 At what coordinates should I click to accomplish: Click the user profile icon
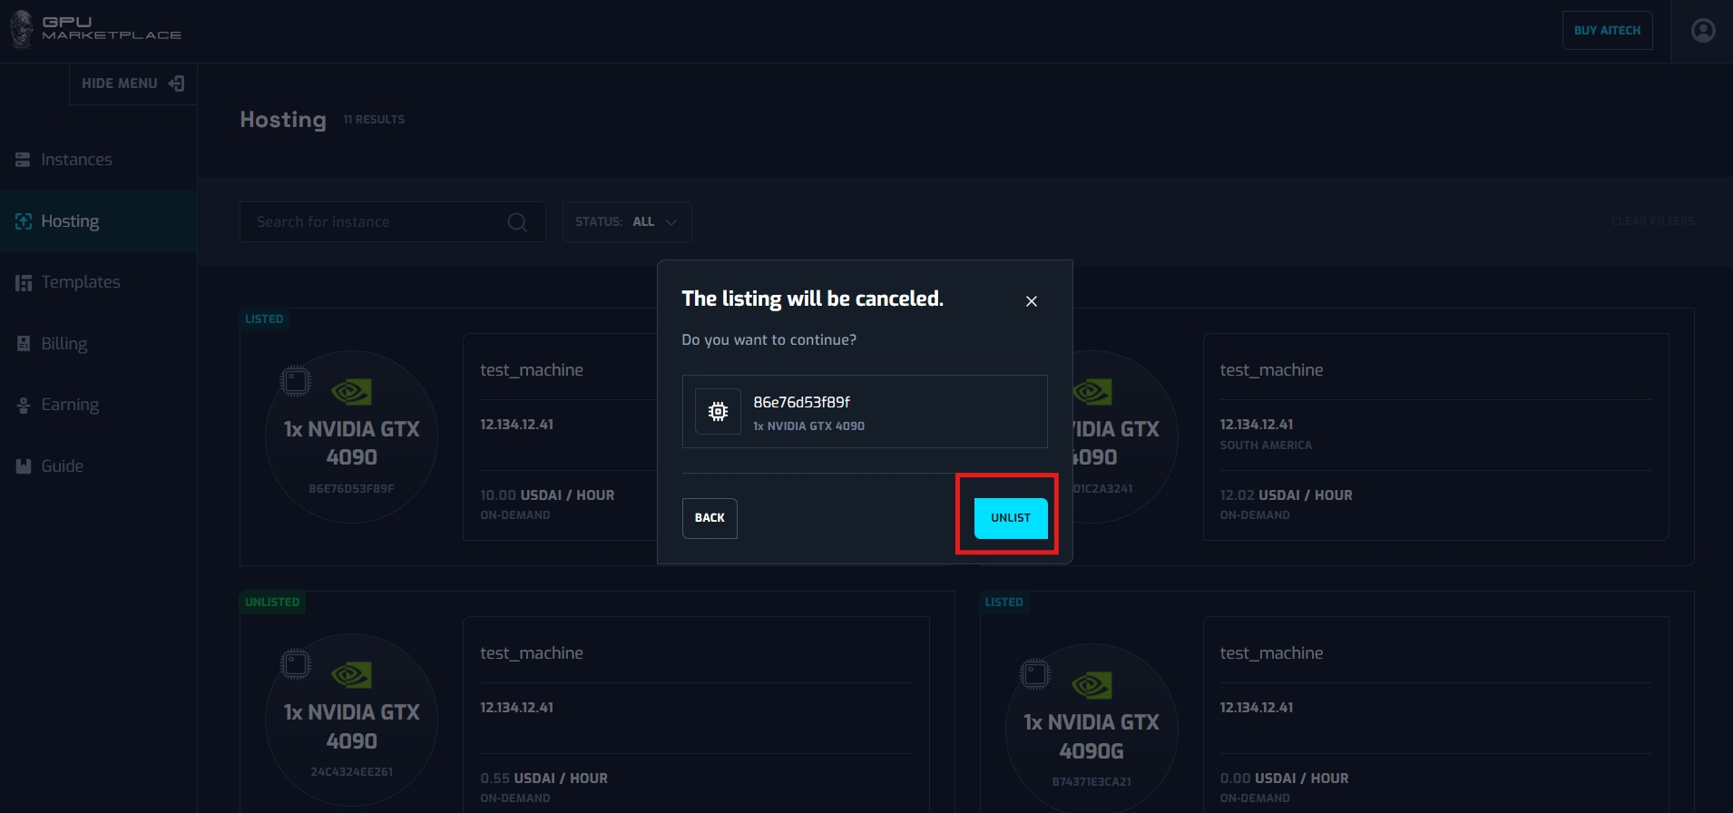pyautogui.click(x=1703, y=31)
